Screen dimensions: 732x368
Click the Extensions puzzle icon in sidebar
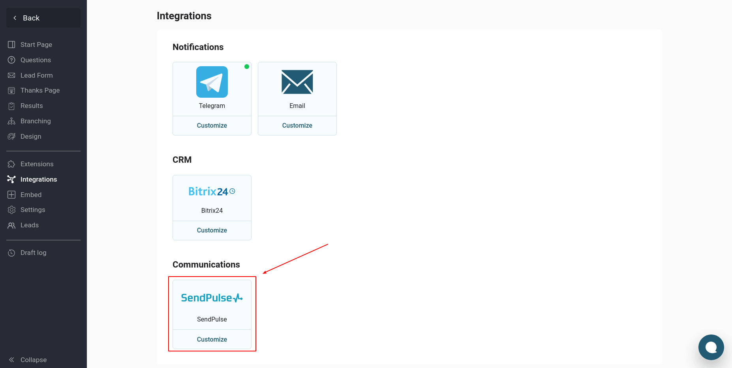click(11, 164)
